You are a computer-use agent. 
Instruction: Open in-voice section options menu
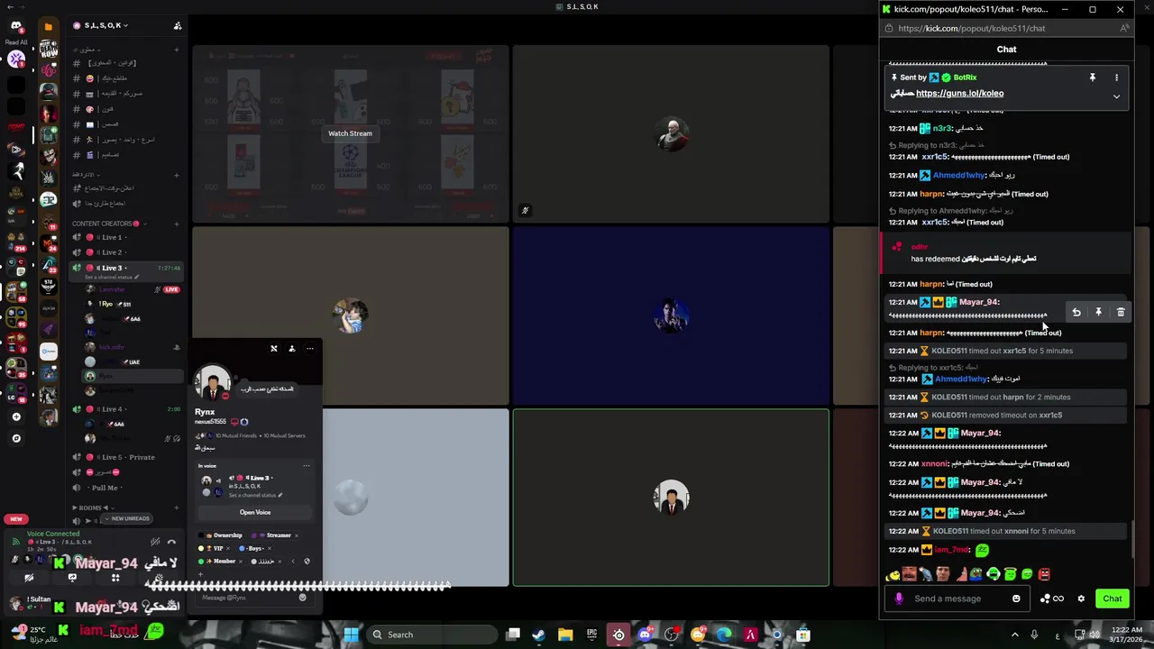tap(307, 466)
